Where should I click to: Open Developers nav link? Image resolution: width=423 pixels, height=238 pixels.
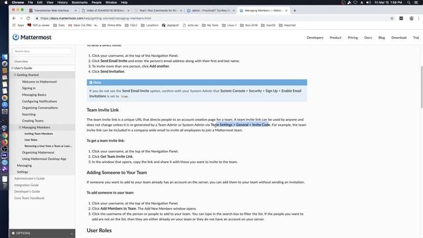(x=315, y=38)
